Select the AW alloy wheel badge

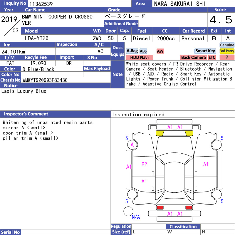pyautogui.click(x=160, y=51)
